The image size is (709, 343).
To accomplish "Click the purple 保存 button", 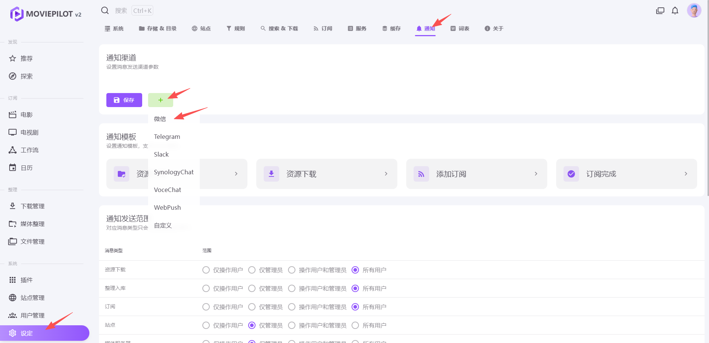I will point(124,100).
